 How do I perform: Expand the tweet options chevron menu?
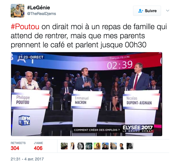click(x=168, y=11)
